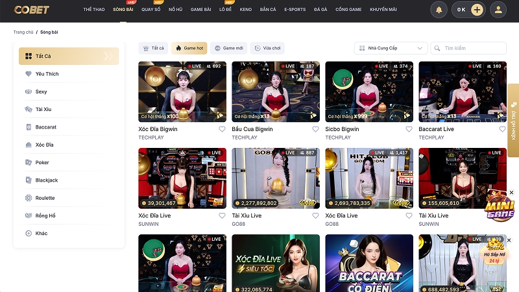Close the Mini Game floating banner
Viewport: 519px width, 292px height.
pyautogui.click(x=511, y=192)
